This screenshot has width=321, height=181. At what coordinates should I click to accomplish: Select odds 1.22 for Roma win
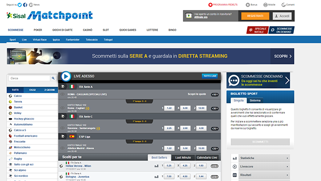tap(170, 108)
